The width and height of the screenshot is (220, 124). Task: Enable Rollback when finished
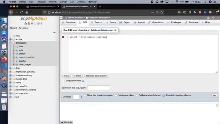point(137,95)
